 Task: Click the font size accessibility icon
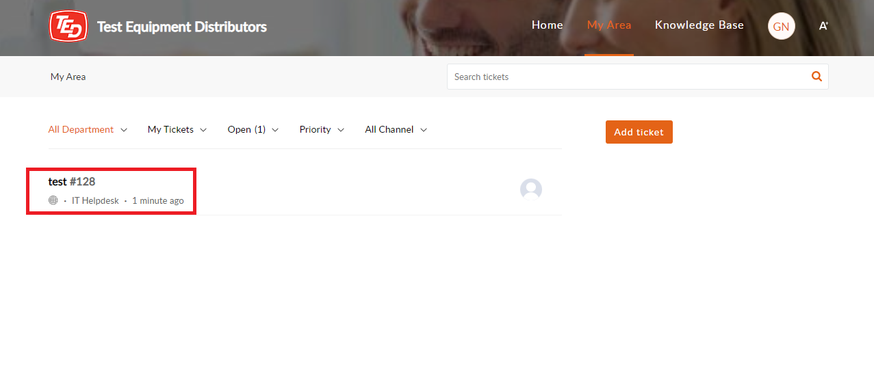(823, 26)
